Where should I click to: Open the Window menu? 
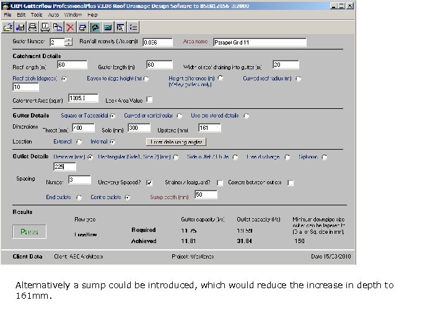tap(73, 15)
